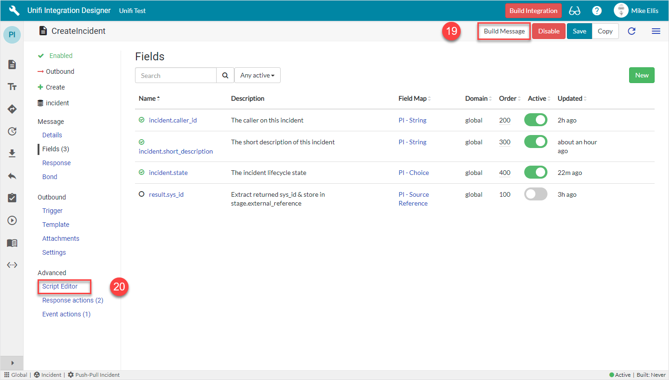Sort by the Name column header
Screen dimensions: 669x380
[x=147, y=98]
